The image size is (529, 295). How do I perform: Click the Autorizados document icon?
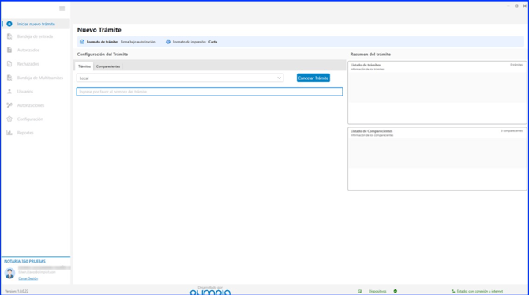9,50
